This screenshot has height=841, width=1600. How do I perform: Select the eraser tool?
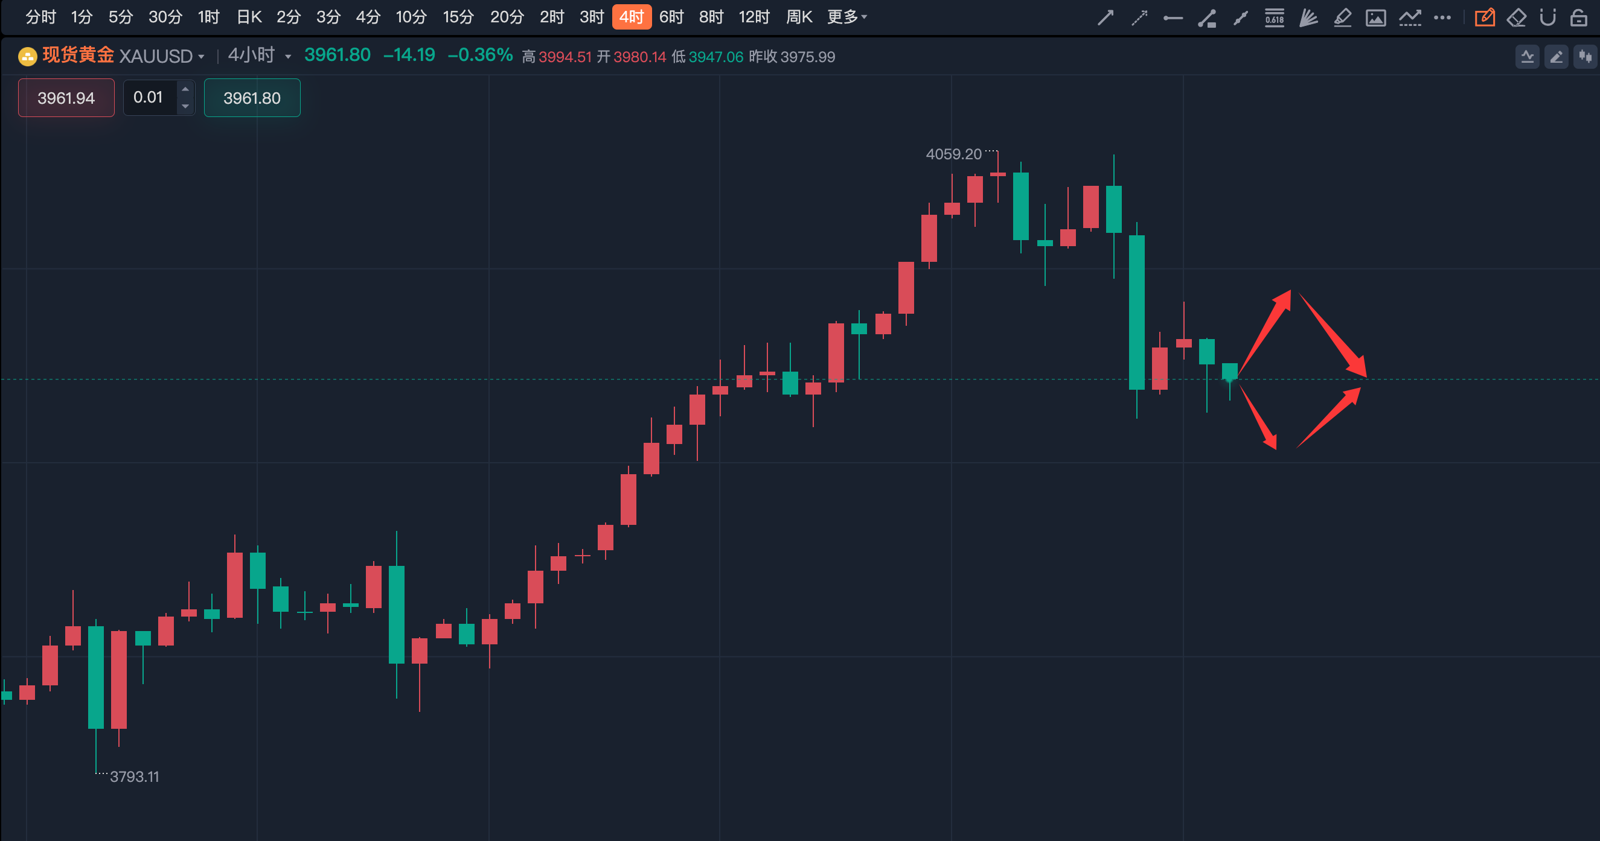(1516, 17)
